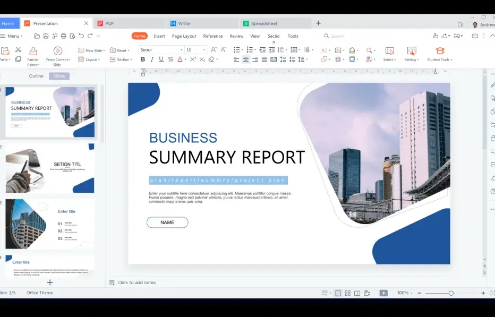
Task: Undo the last action
Action: [81, 36]
